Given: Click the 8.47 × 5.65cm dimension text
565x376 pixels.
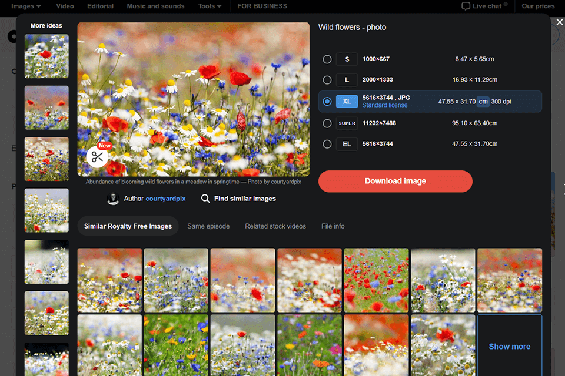Looking at the screenshot, I should click(x=474, y=59).
